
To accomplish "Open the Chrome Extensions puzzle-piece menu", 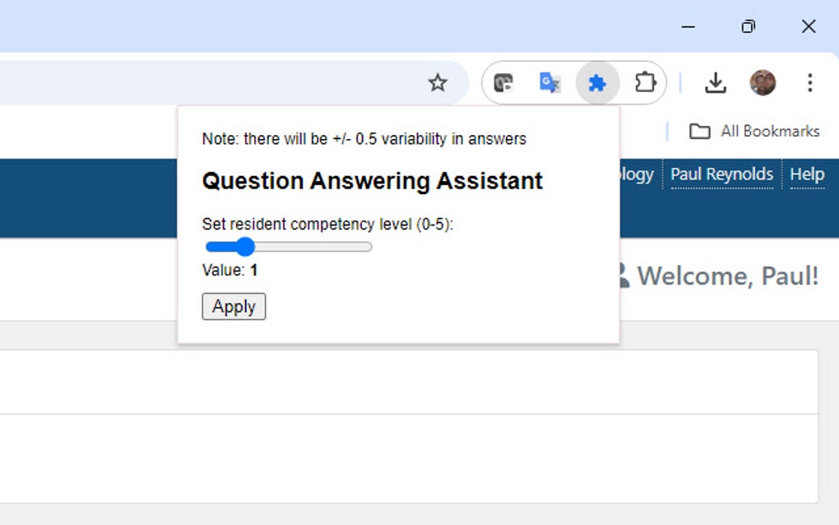I will tap(646, 82).
